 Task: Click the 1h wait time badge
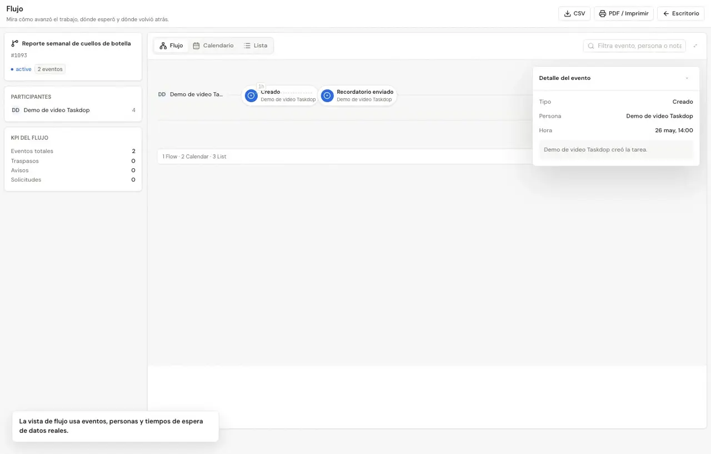261,86
